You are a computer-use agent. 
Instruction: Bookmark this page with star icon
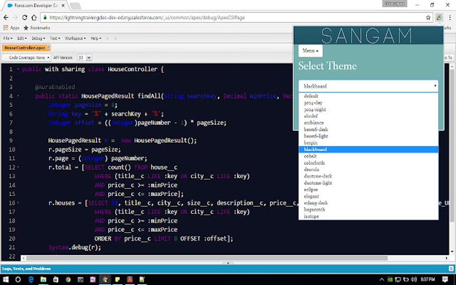tap(428, 18)
